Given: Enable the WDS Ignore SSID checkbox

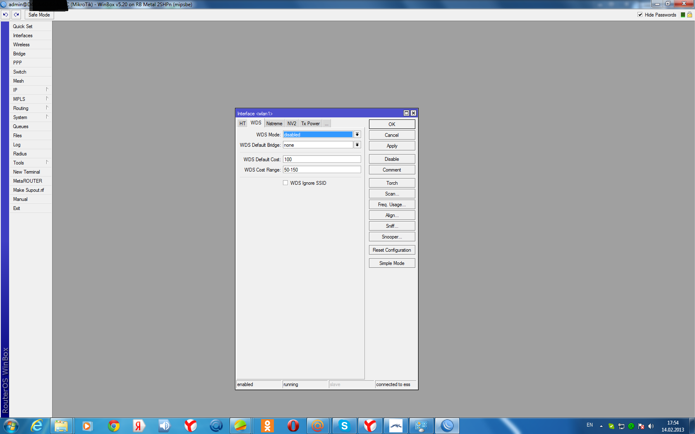Looking at the screenshot, I should point(285,183).
